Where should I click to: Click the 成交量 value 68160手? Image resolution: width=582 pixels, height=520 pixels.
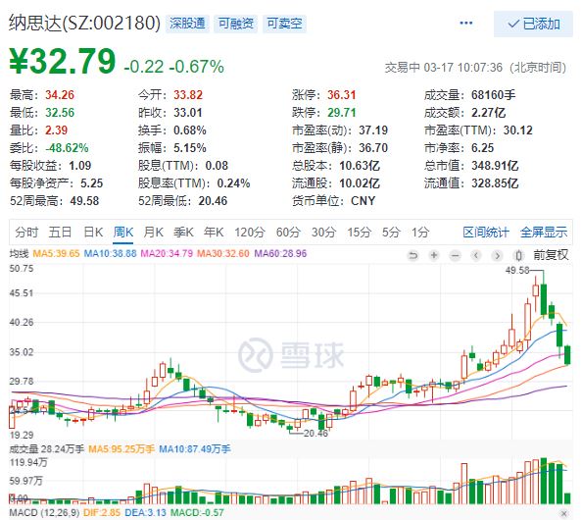point(493,95)
